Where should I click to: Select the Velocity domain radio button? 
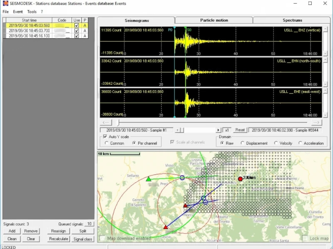276,143
